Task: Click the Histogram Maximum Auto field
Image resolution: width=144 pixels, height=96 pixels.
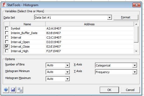Action: coord(56,79)
